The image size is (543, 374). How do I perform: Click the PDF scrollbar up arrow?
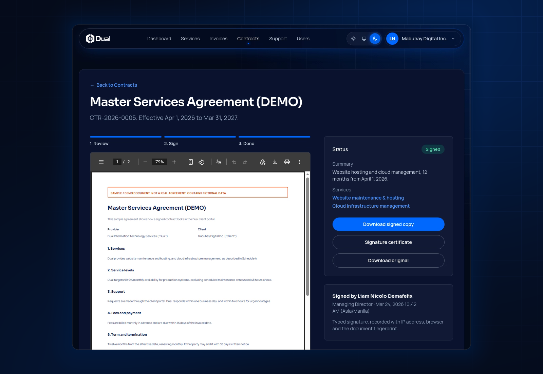tap(308, 174)
